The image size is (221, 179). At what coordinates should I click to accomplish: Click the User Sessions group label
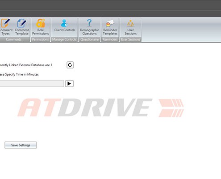130,39
